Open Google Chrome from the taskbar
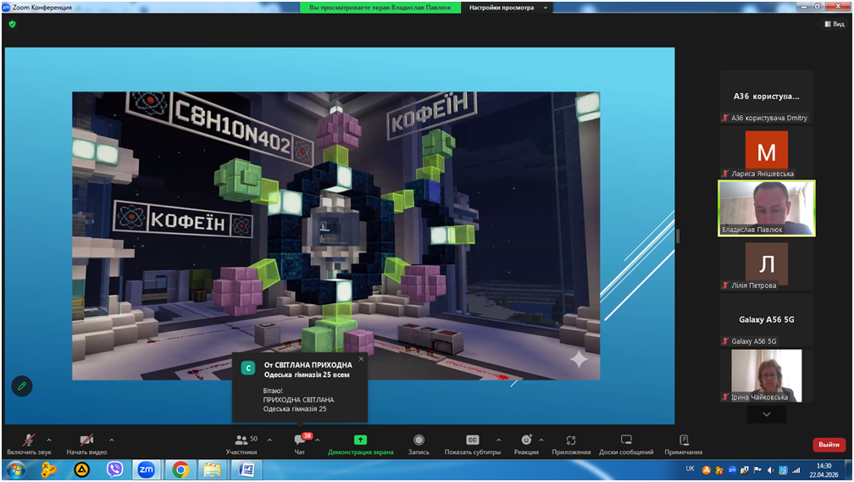The width and height of the screenshot is (854, 482). [180, 469]
